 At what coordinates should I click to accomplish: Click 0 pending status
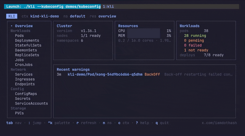coord(194,40)
